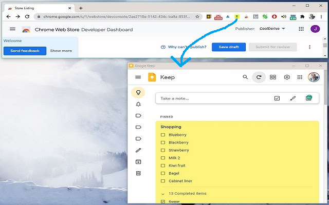Open Google apps grid in Developer Dashboard
The width and height of the screenshot is (329, 205).
pos(301,29)
